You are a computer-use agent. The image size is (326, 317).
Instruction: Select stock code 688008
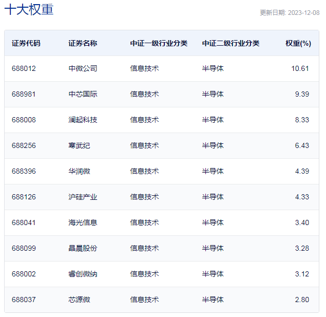pos(24,120)
